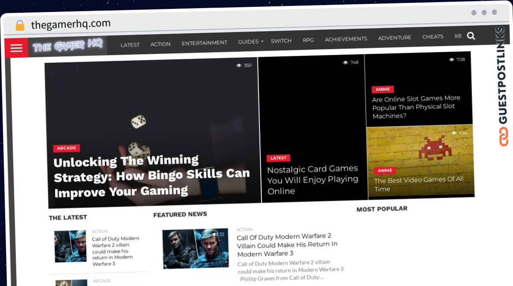Screen dimensions: 513x286
Task: Open the ACHIEVEMENTS navigation item
Action: coord(346,39)
